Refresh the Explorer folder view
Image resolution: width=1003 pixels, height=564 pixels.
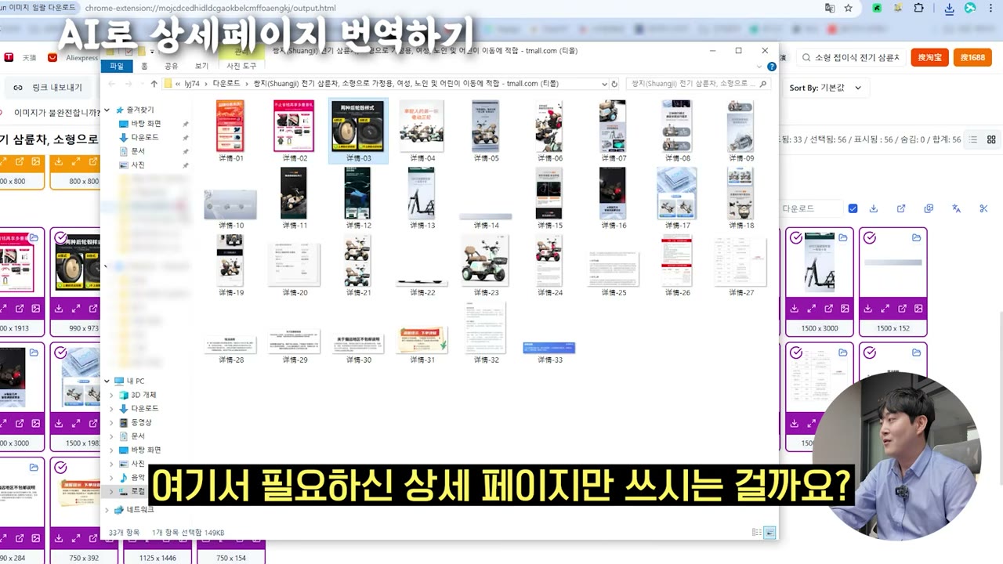pos(614,84)
